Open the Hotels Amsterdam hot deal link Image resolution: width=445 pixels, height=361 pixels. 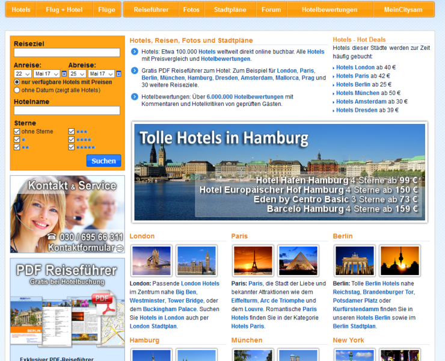[361, 102]
